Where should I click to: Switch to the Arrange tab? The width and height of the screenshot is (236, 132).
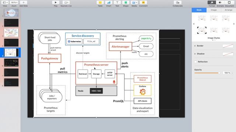tap(229, 10)
